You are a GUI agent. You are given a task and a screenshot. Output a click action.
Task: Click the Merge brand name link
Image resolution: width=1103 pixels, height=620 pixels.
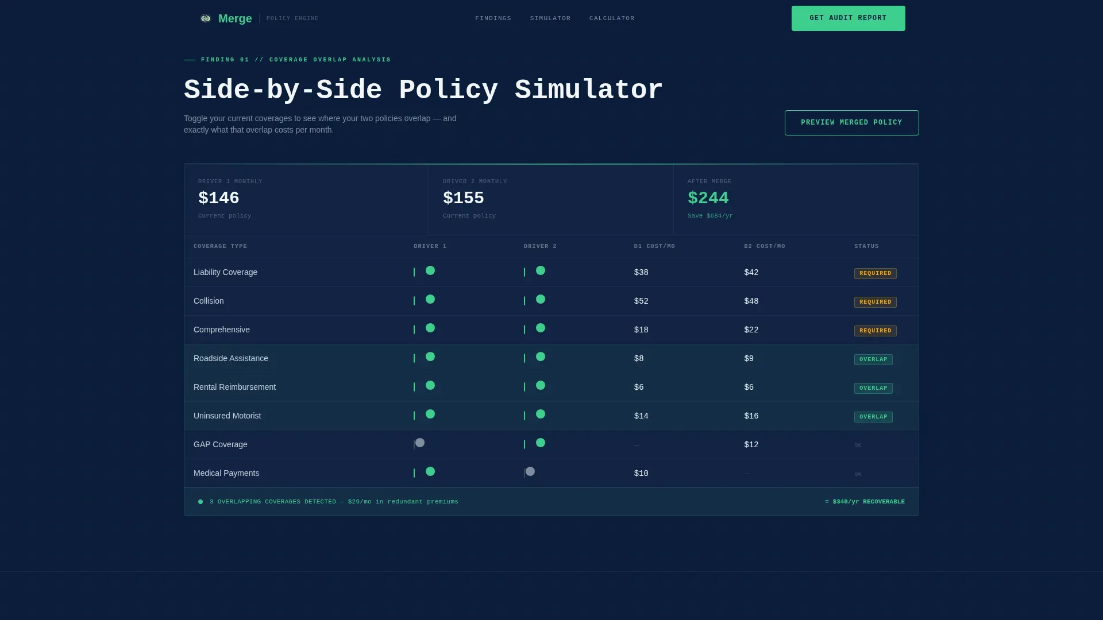tap(235, 18)
